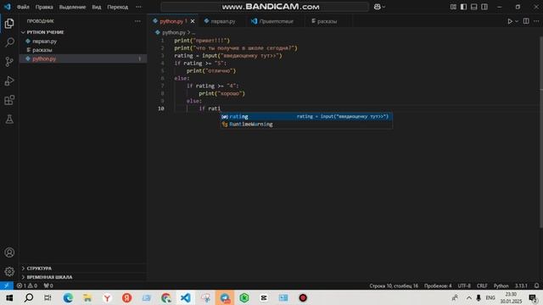
Task: Choose the rating autocomplete suggestion
Action: (x=306, y=117)
